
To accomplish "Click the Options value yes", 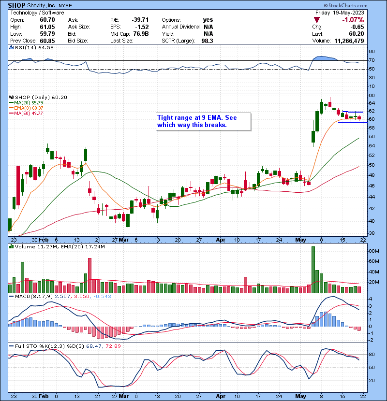I will point(208,20).
